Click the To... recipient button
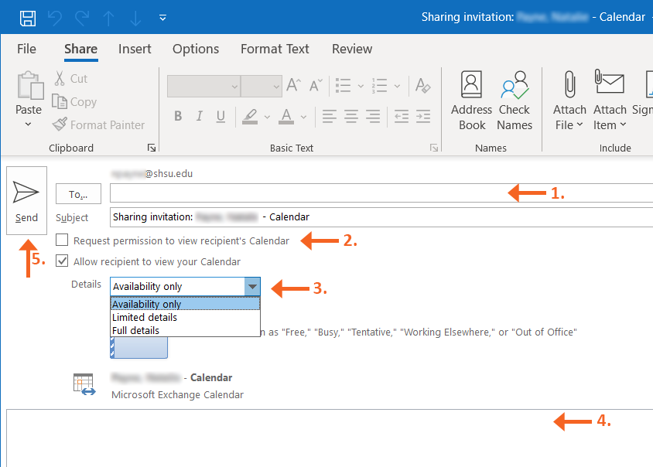 78,195
